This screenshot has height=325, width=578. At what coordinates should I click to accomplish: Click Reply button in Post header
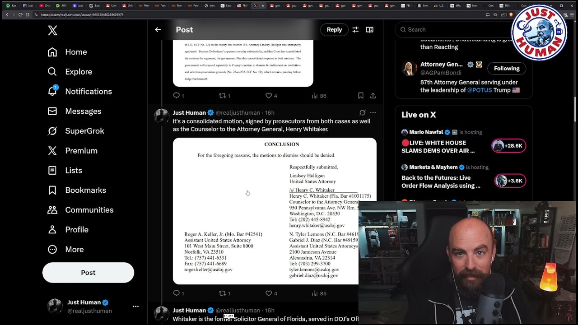[334, 29]
